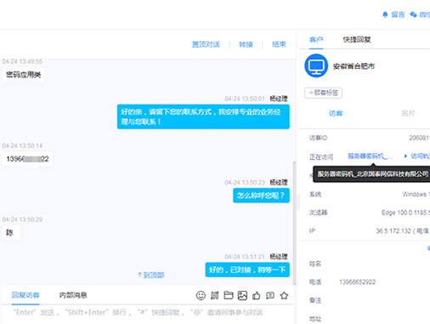
Task: Click the phone number 13966652922 field
Action: (x=358, y=282)
